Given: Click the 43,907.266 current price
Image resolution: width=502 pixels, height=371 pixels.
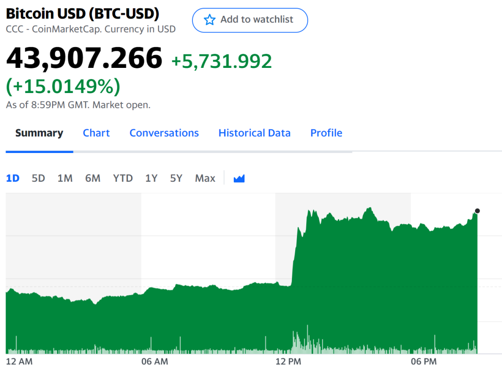Looking at the screenshot, I should (x=84, y=58).
